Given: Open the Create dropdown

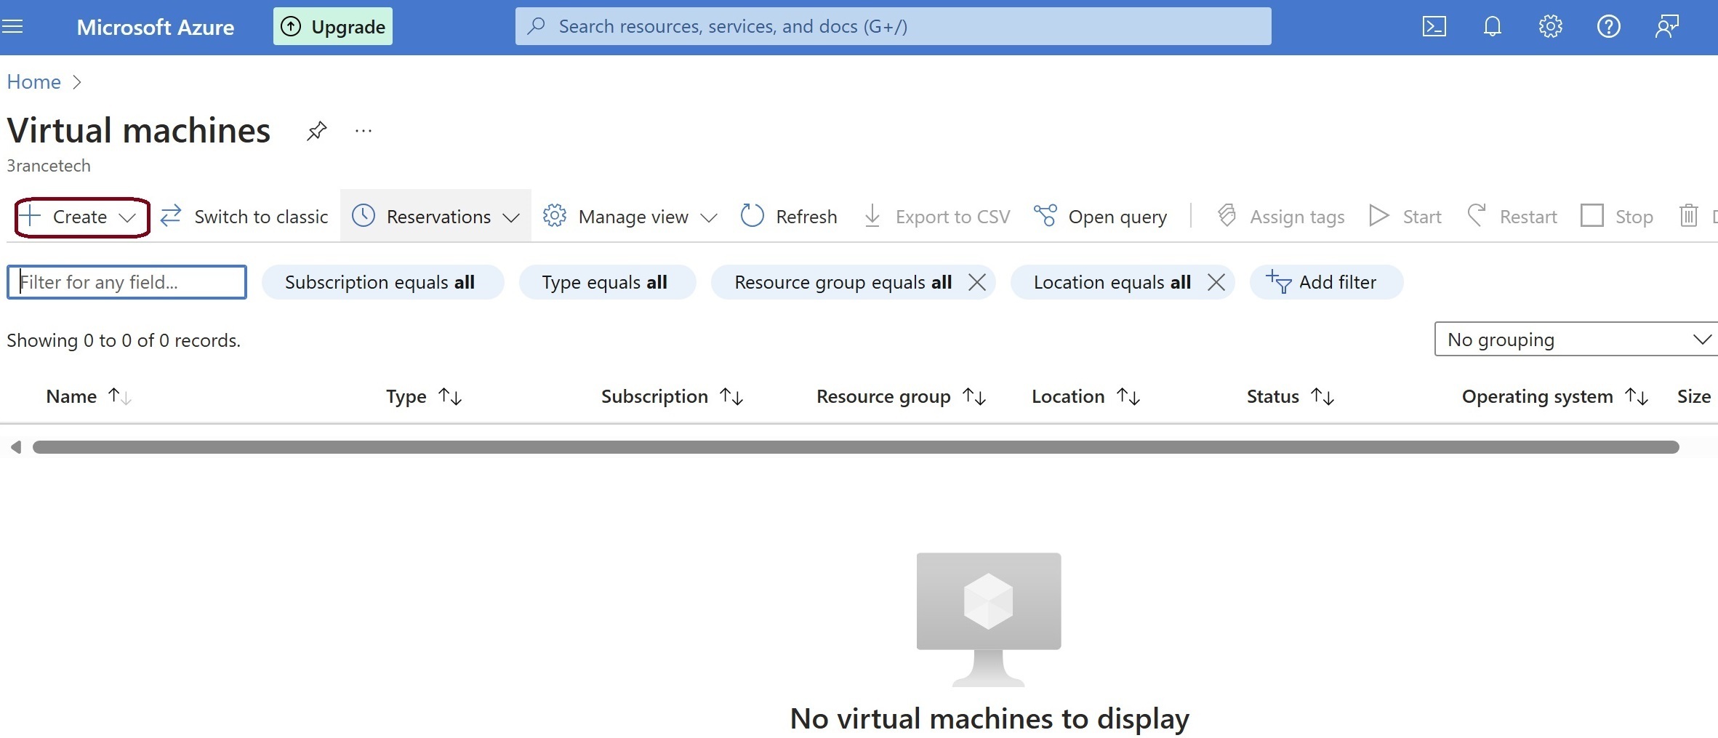Looking at the screenshot, I should pyautogui.click(x=81, y=217).
